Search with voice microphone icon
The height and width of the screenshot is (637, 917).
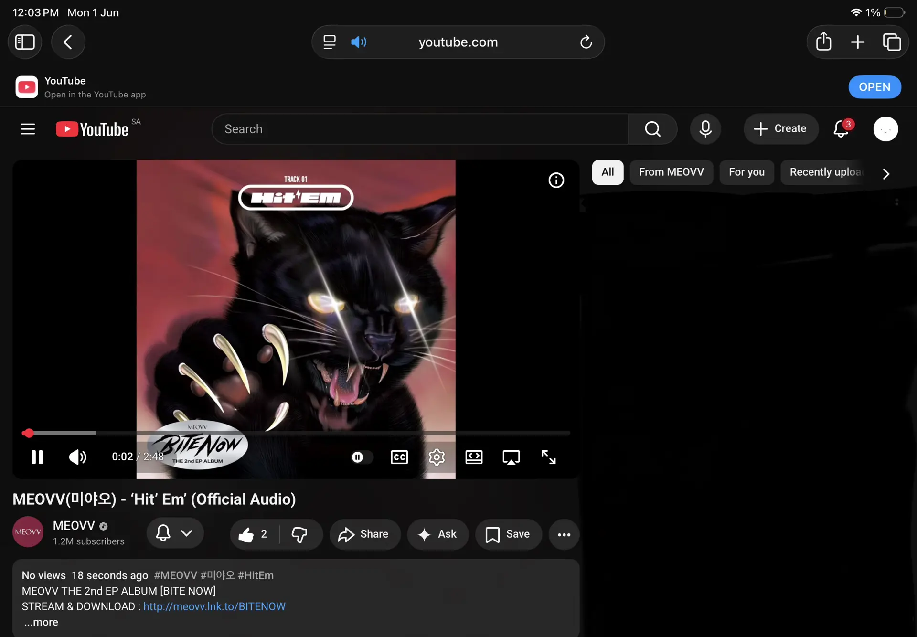click(705, 129)
